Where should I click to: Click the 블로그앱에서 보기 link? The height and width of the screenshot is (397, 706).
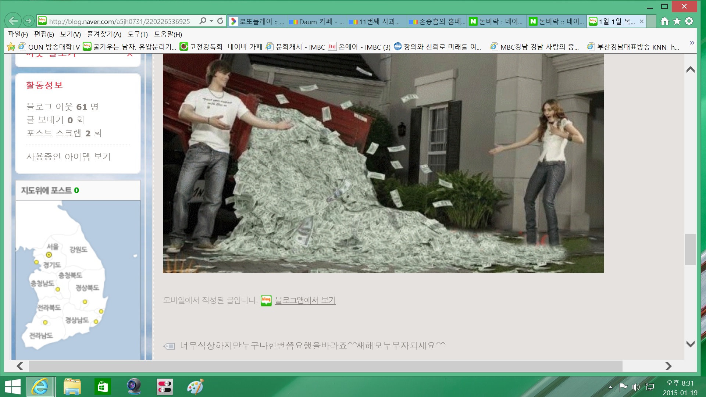click(x=305, y=300)
